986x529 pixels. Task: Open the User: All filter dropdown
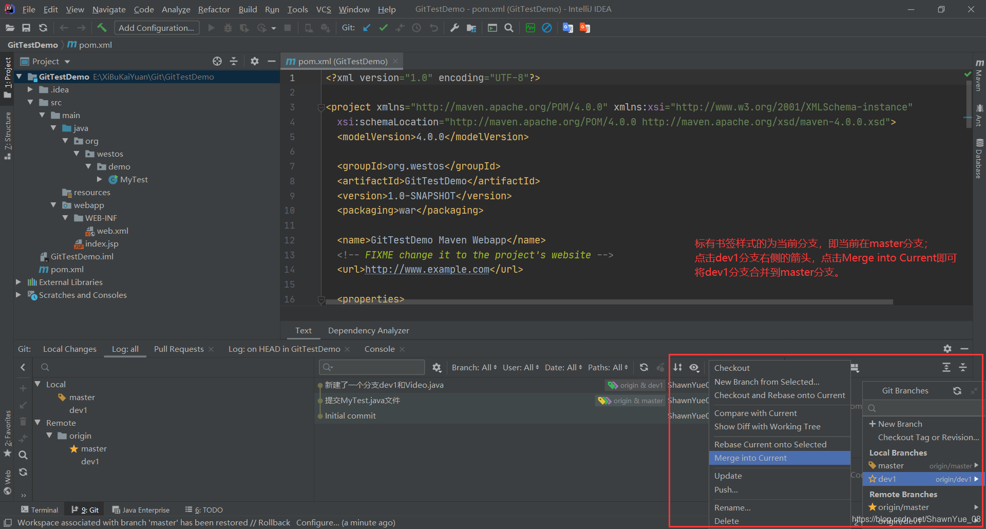(521, 367)
